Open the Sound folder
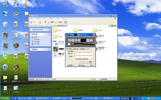This screenshot has width=161, height=100. point(58,36)
